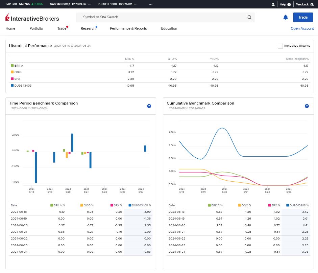Open the Performance & Reports menu
This screenshot has height=273, width=318.
(128, 28)
